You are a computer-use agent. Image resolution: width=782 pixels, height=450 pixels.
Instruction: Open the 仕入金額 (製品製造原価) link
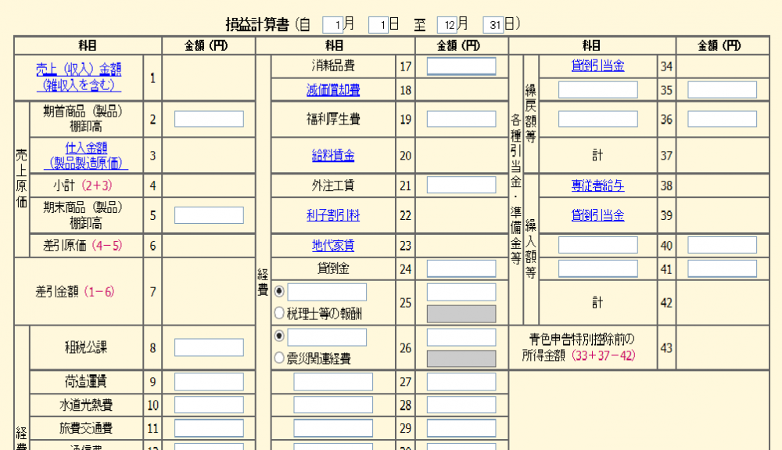click(87, 155)
